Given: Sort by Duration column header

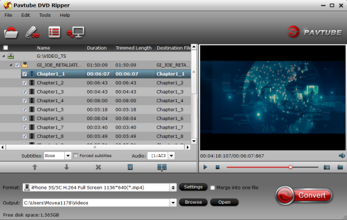Looking at the screenshot, I should tap(100, 48).
